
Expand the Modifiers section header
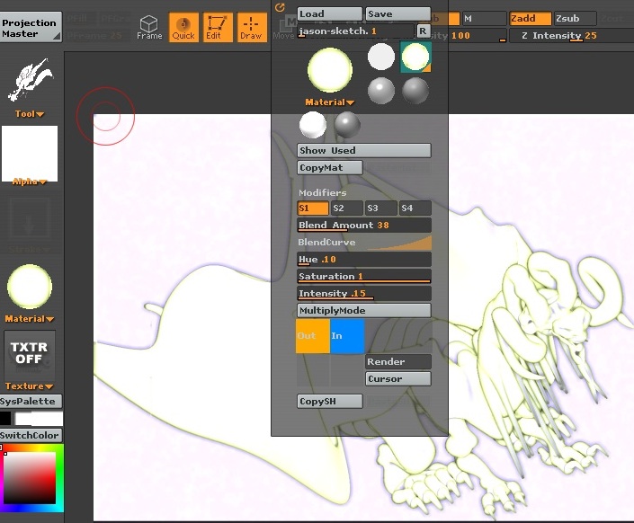pos(322,193)
